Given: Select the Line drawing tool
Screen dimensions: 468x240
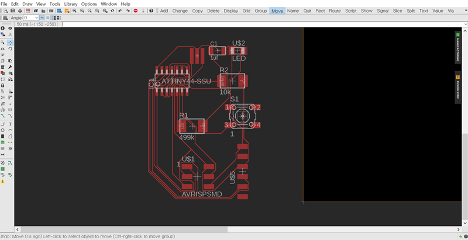Looking at the screenshot, I should tap(3, 124).
